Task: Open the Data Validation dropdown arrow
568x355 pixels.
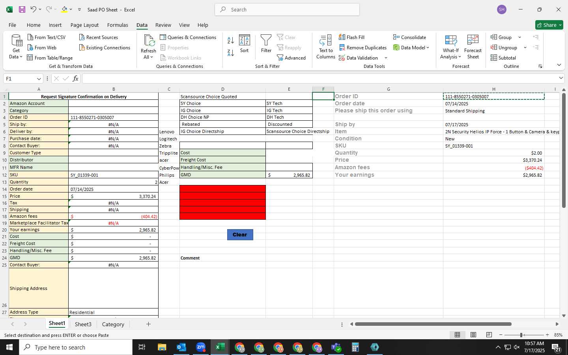Action: [x=386, y=58]
